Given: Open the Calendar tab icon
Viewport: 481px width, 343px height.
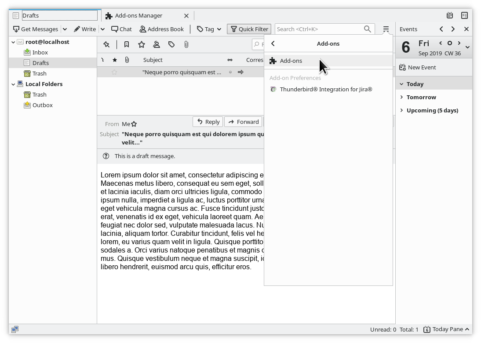Looking at the screenshot, I should coord(450,15).
